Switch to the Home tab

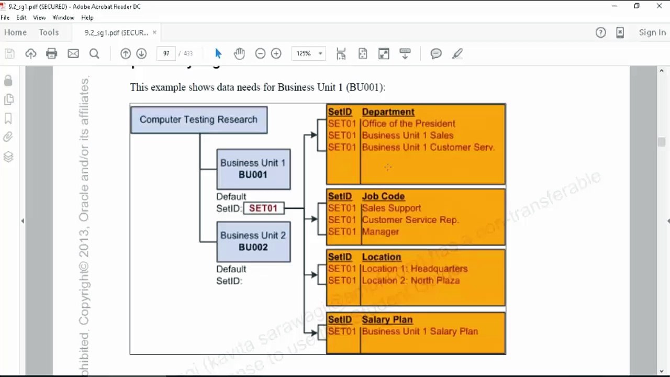[x=16, y=32]
